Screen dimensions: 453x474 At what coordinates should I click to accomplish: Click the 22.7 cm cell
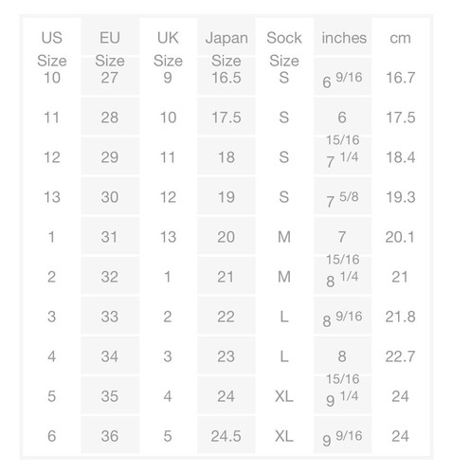click(x=400, y=356)
